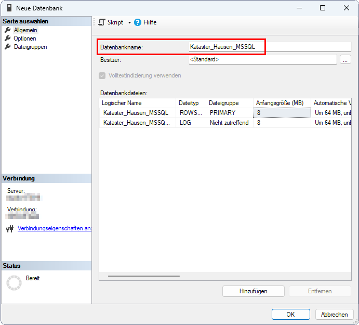Click into the Datenbankname input field
359x325 pixels.
point(270,47)
